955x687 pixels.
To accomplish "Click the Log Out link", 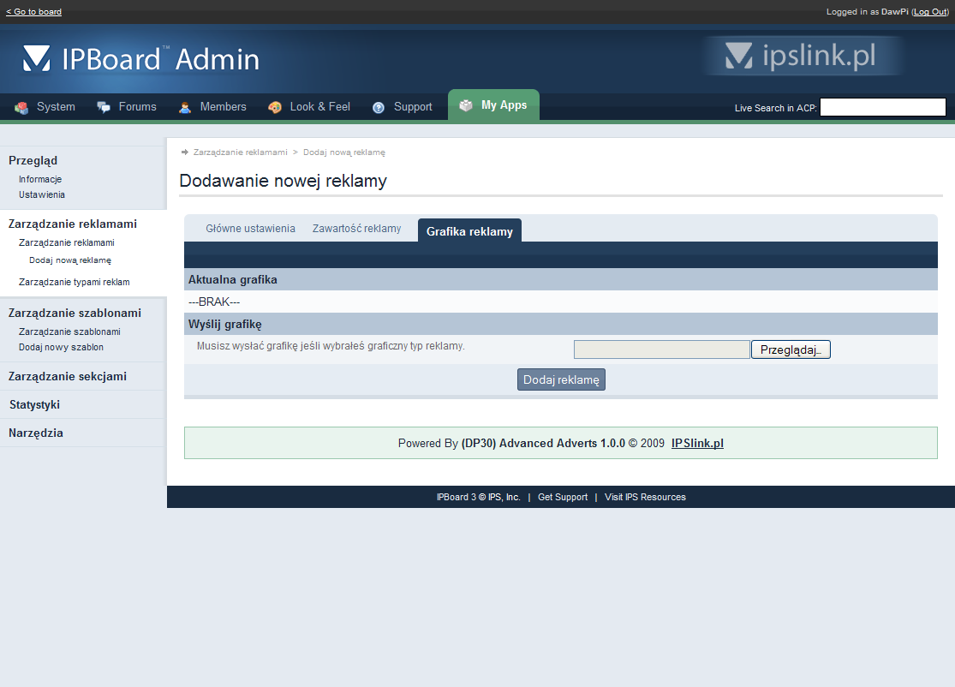I will (930, 12).
